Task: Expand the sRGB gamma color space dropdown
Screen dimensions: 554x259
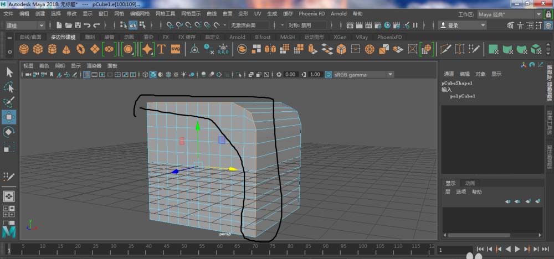Action: (x=390, y=74)
